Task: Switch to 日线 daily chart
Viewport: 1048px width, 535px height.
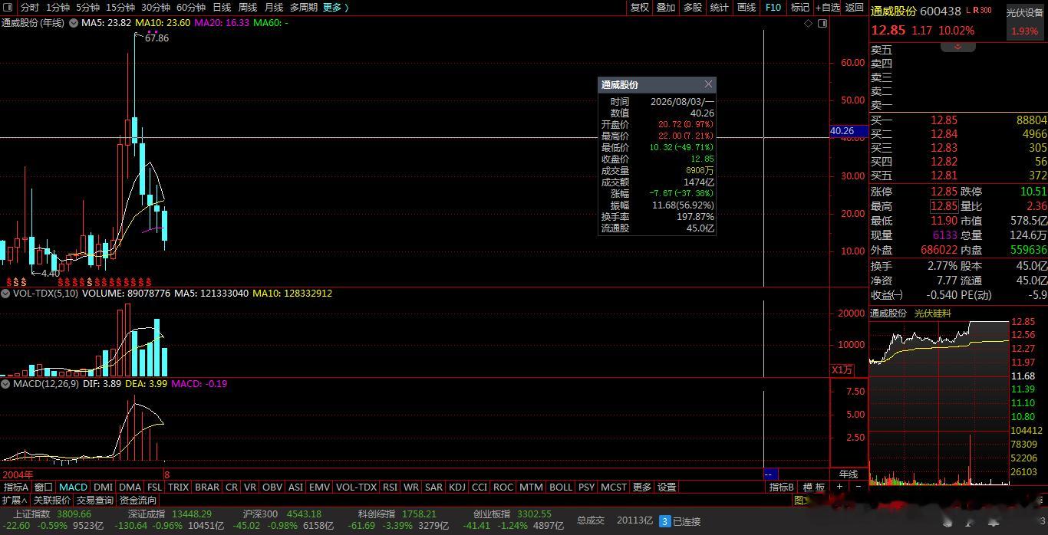Action: tap(221, 7)
